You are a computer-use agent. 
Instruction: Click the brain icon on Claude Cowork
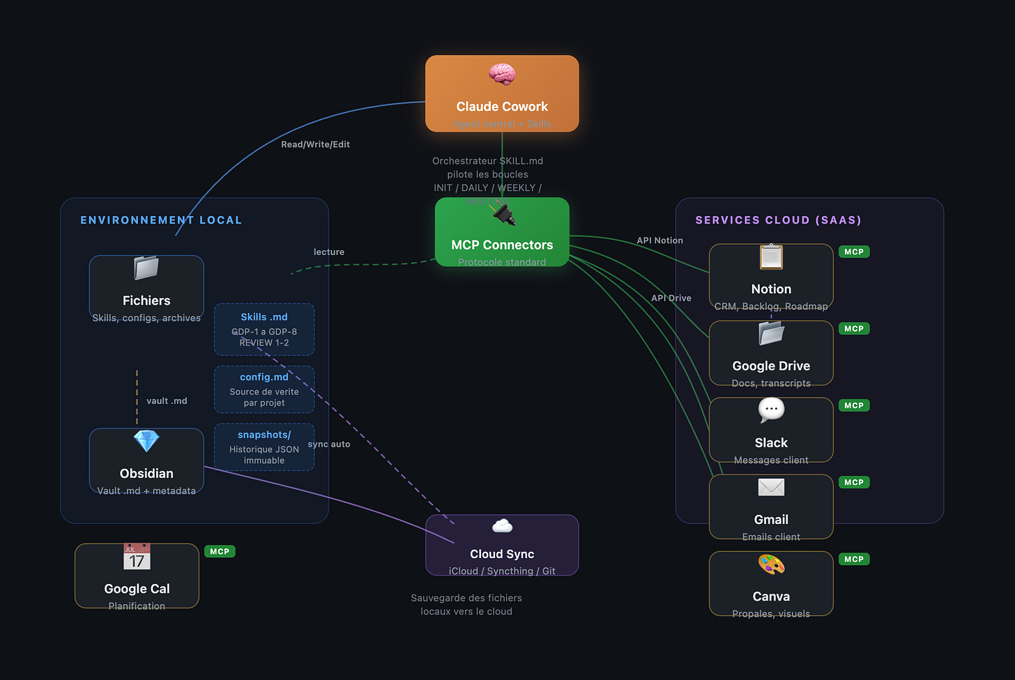[502, 74]
